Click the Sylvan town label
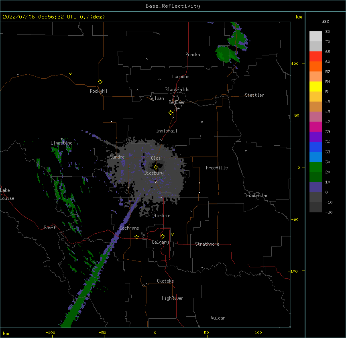Viewport: 346px width, 338px height. click(157, 98)
